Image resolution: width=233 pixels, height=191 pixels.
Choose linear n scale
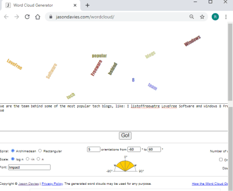(38, 159)
